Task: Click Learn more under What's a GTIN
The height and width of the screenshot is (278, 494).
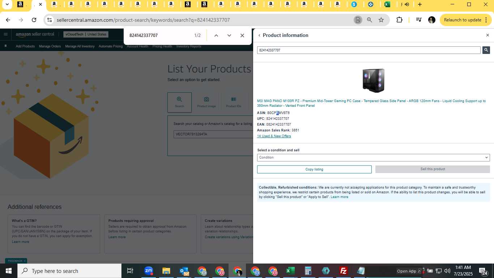Action: [21, 242]
